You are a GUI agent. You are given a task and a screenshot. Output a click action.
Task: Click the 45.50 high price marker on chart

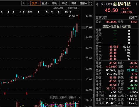(72, 16)
